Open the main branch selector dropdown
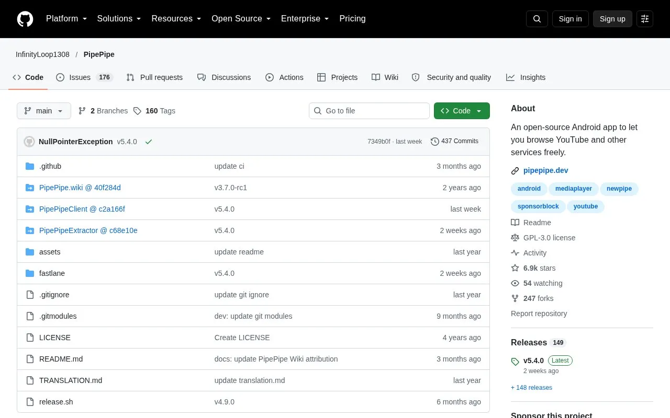 [44, 111]
